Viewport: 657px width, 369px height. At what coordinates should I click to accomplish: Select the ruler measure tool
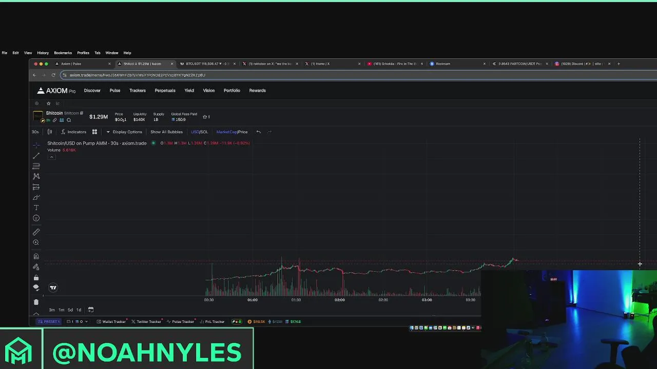[36, 232]
